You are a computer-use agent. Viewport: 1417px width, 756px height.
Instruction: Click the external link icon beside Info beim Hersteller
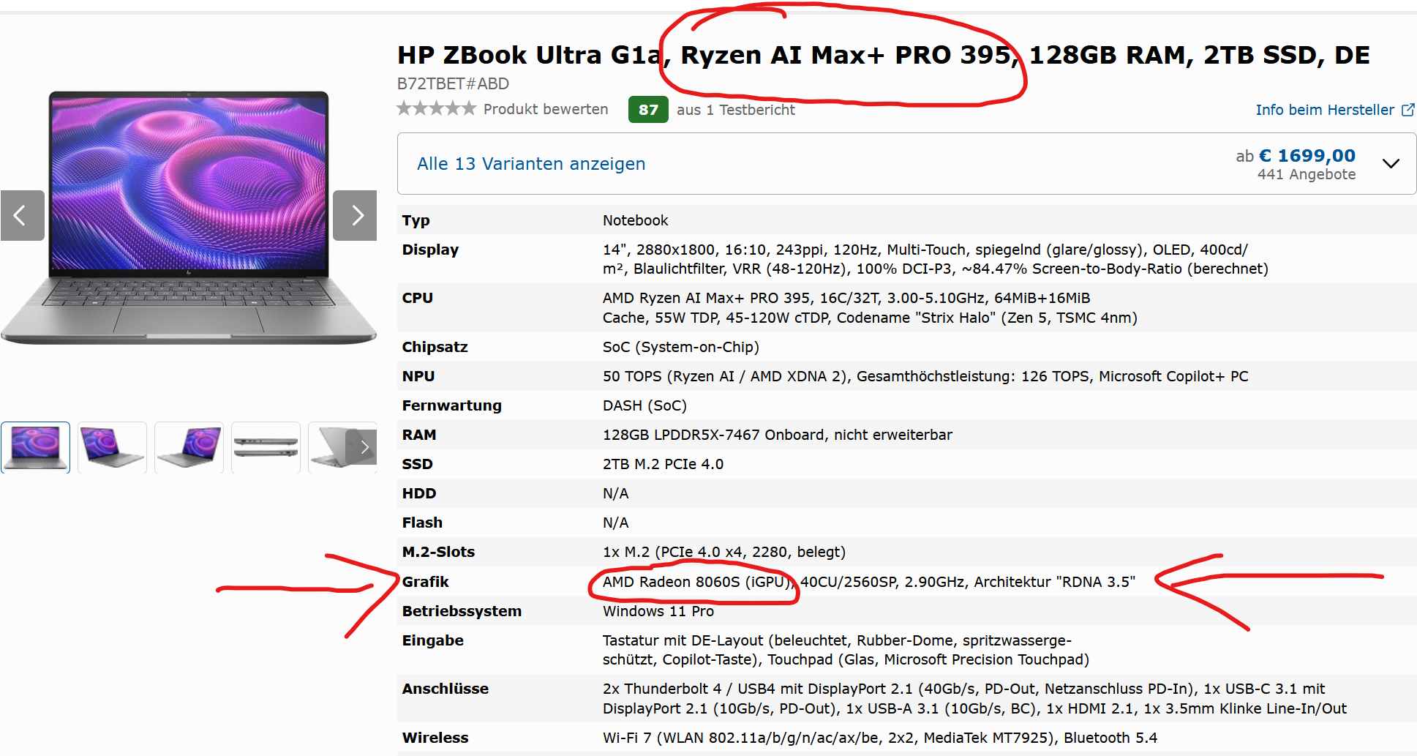1407,110
